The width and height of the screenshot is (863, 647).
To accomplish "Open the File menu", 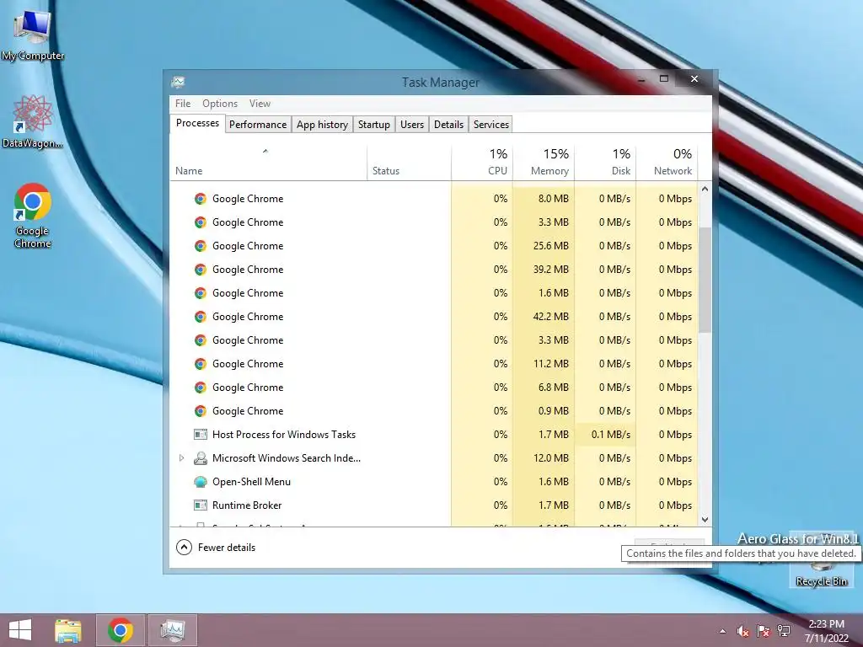I will [183, 104].
